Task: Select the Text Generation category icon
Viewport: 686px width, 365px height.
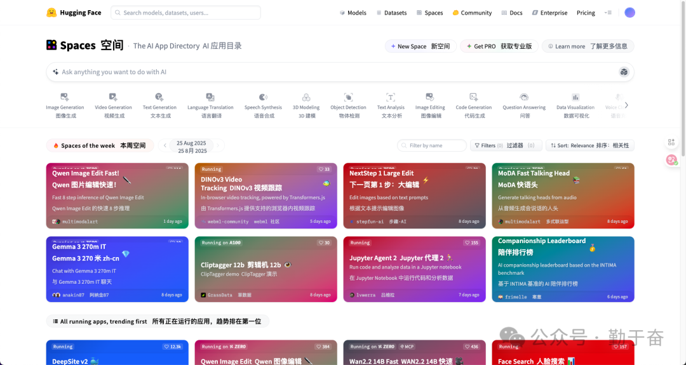Action: coord(159,97)
